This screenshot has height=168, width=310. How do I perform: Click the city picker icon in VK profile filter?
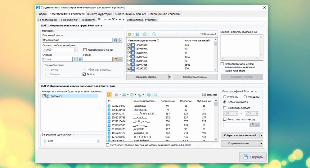[252, 125]
